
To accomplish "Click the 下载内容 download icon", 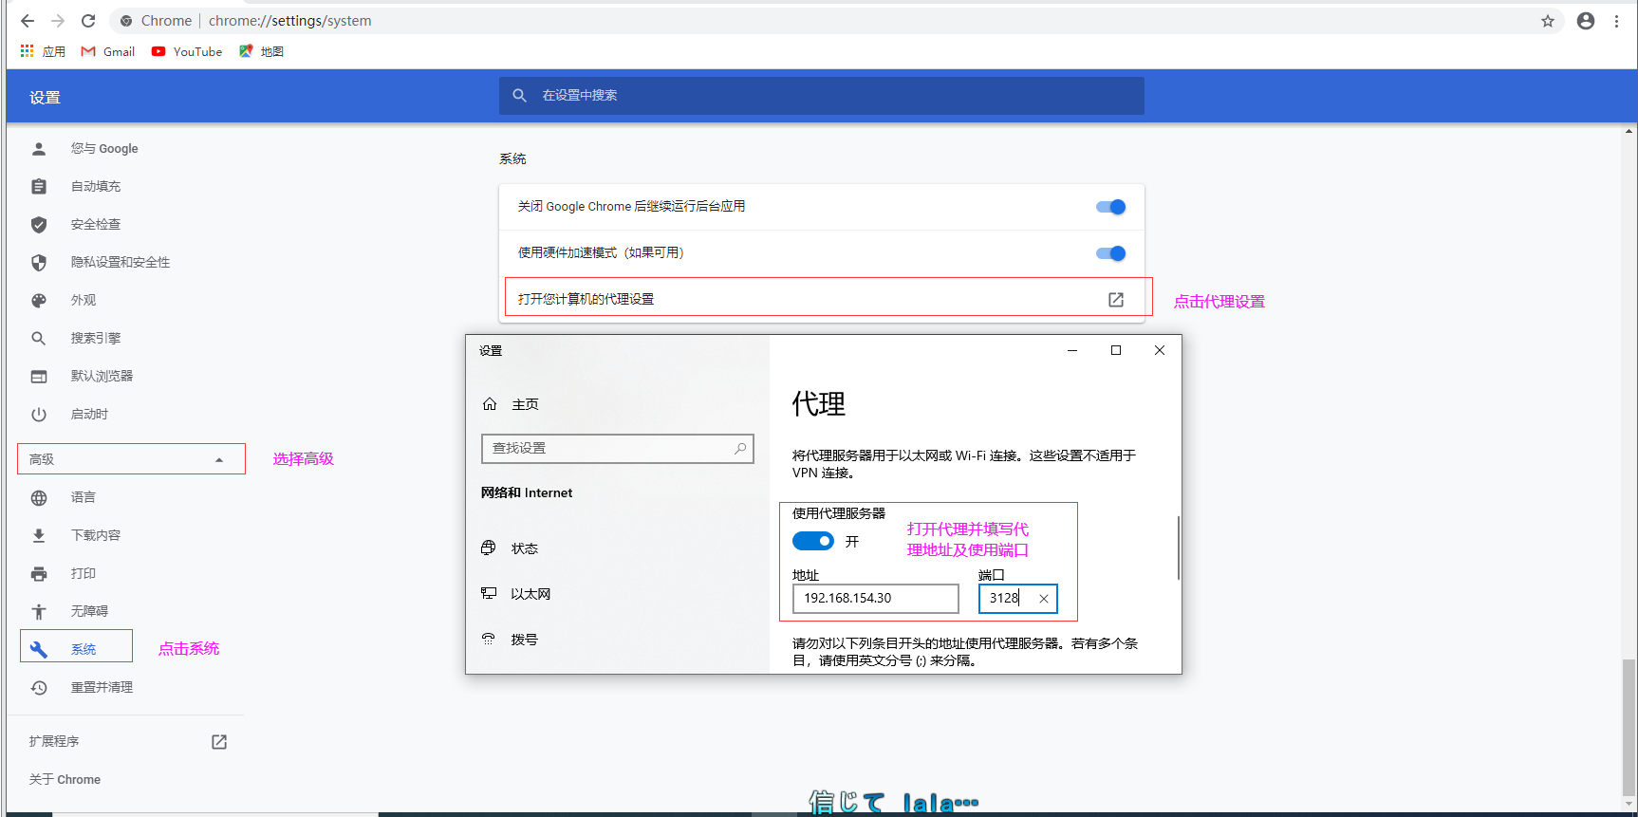I will click(39, 536).
